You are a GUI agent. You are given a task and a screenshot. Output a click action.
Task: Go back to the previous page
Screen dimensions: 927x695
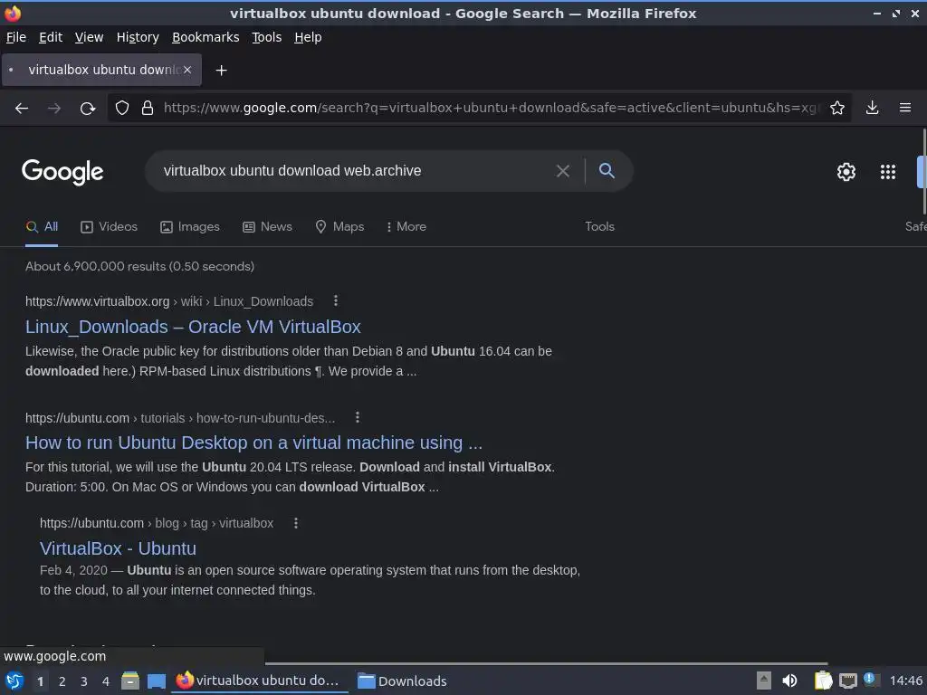coord(22,109)
